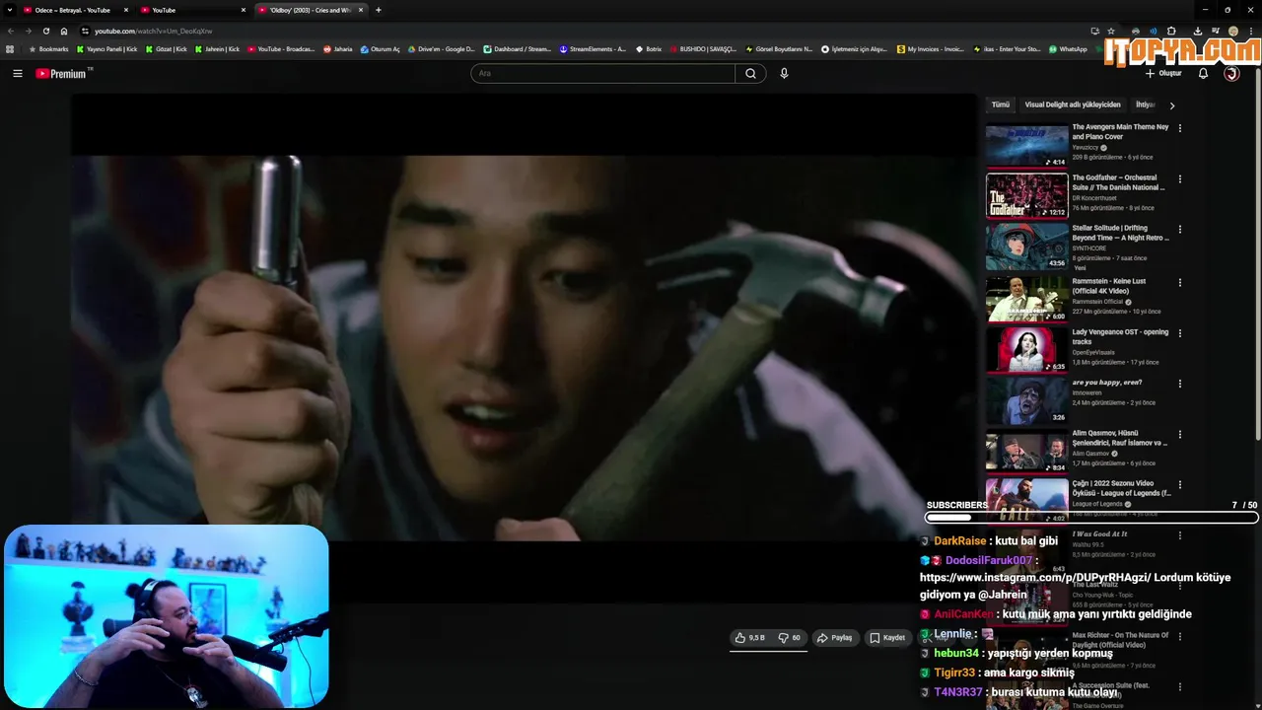Open the Oturum Aç bookmark

point(381,48)
